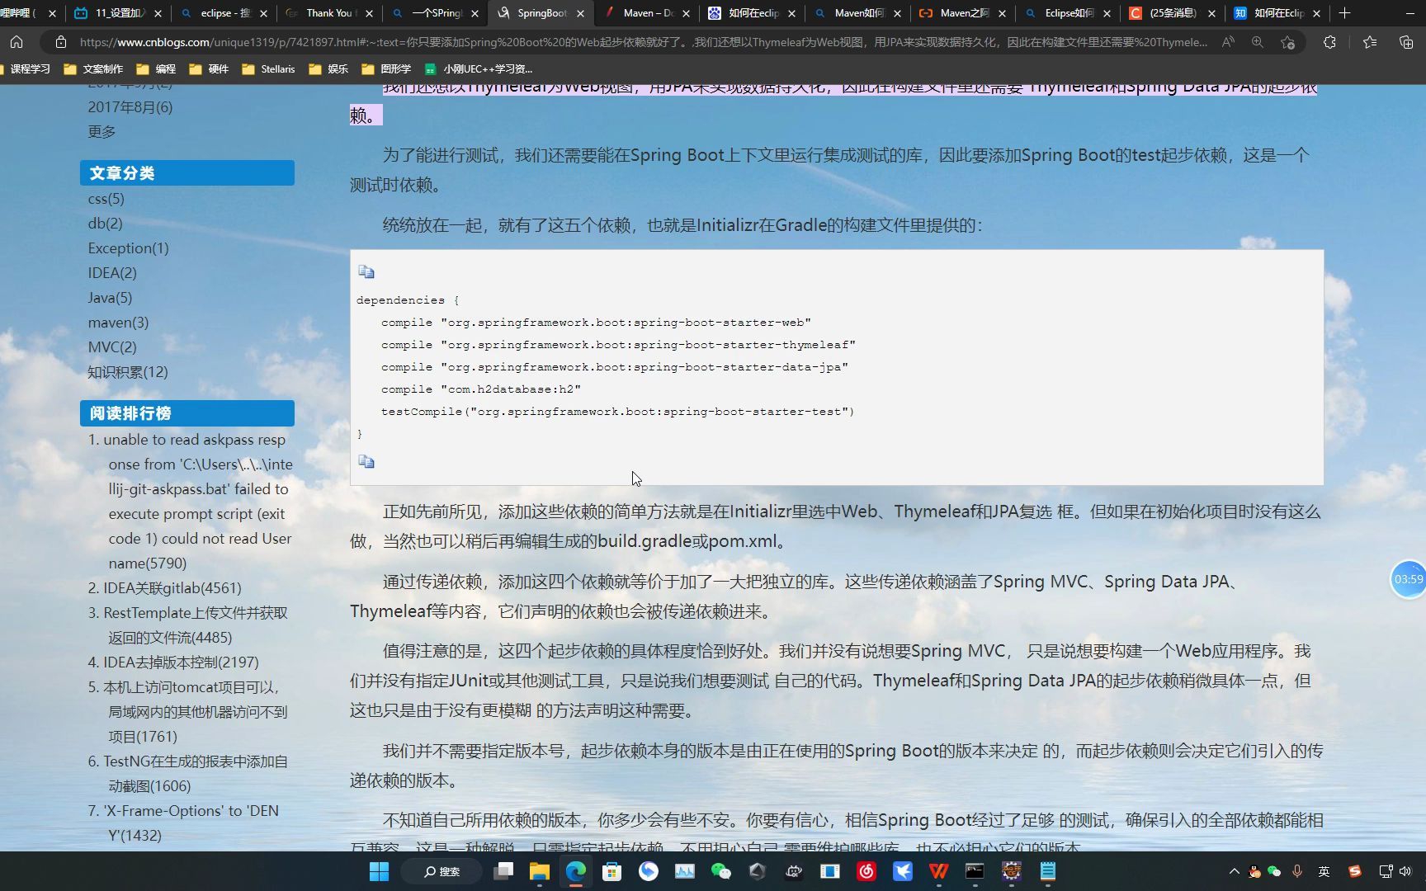Open NetEase Cloud Music red icon on taskbar

(x=866, y=871)
